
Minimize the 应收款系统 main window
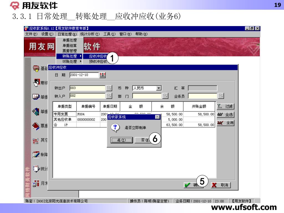(247, 29)
